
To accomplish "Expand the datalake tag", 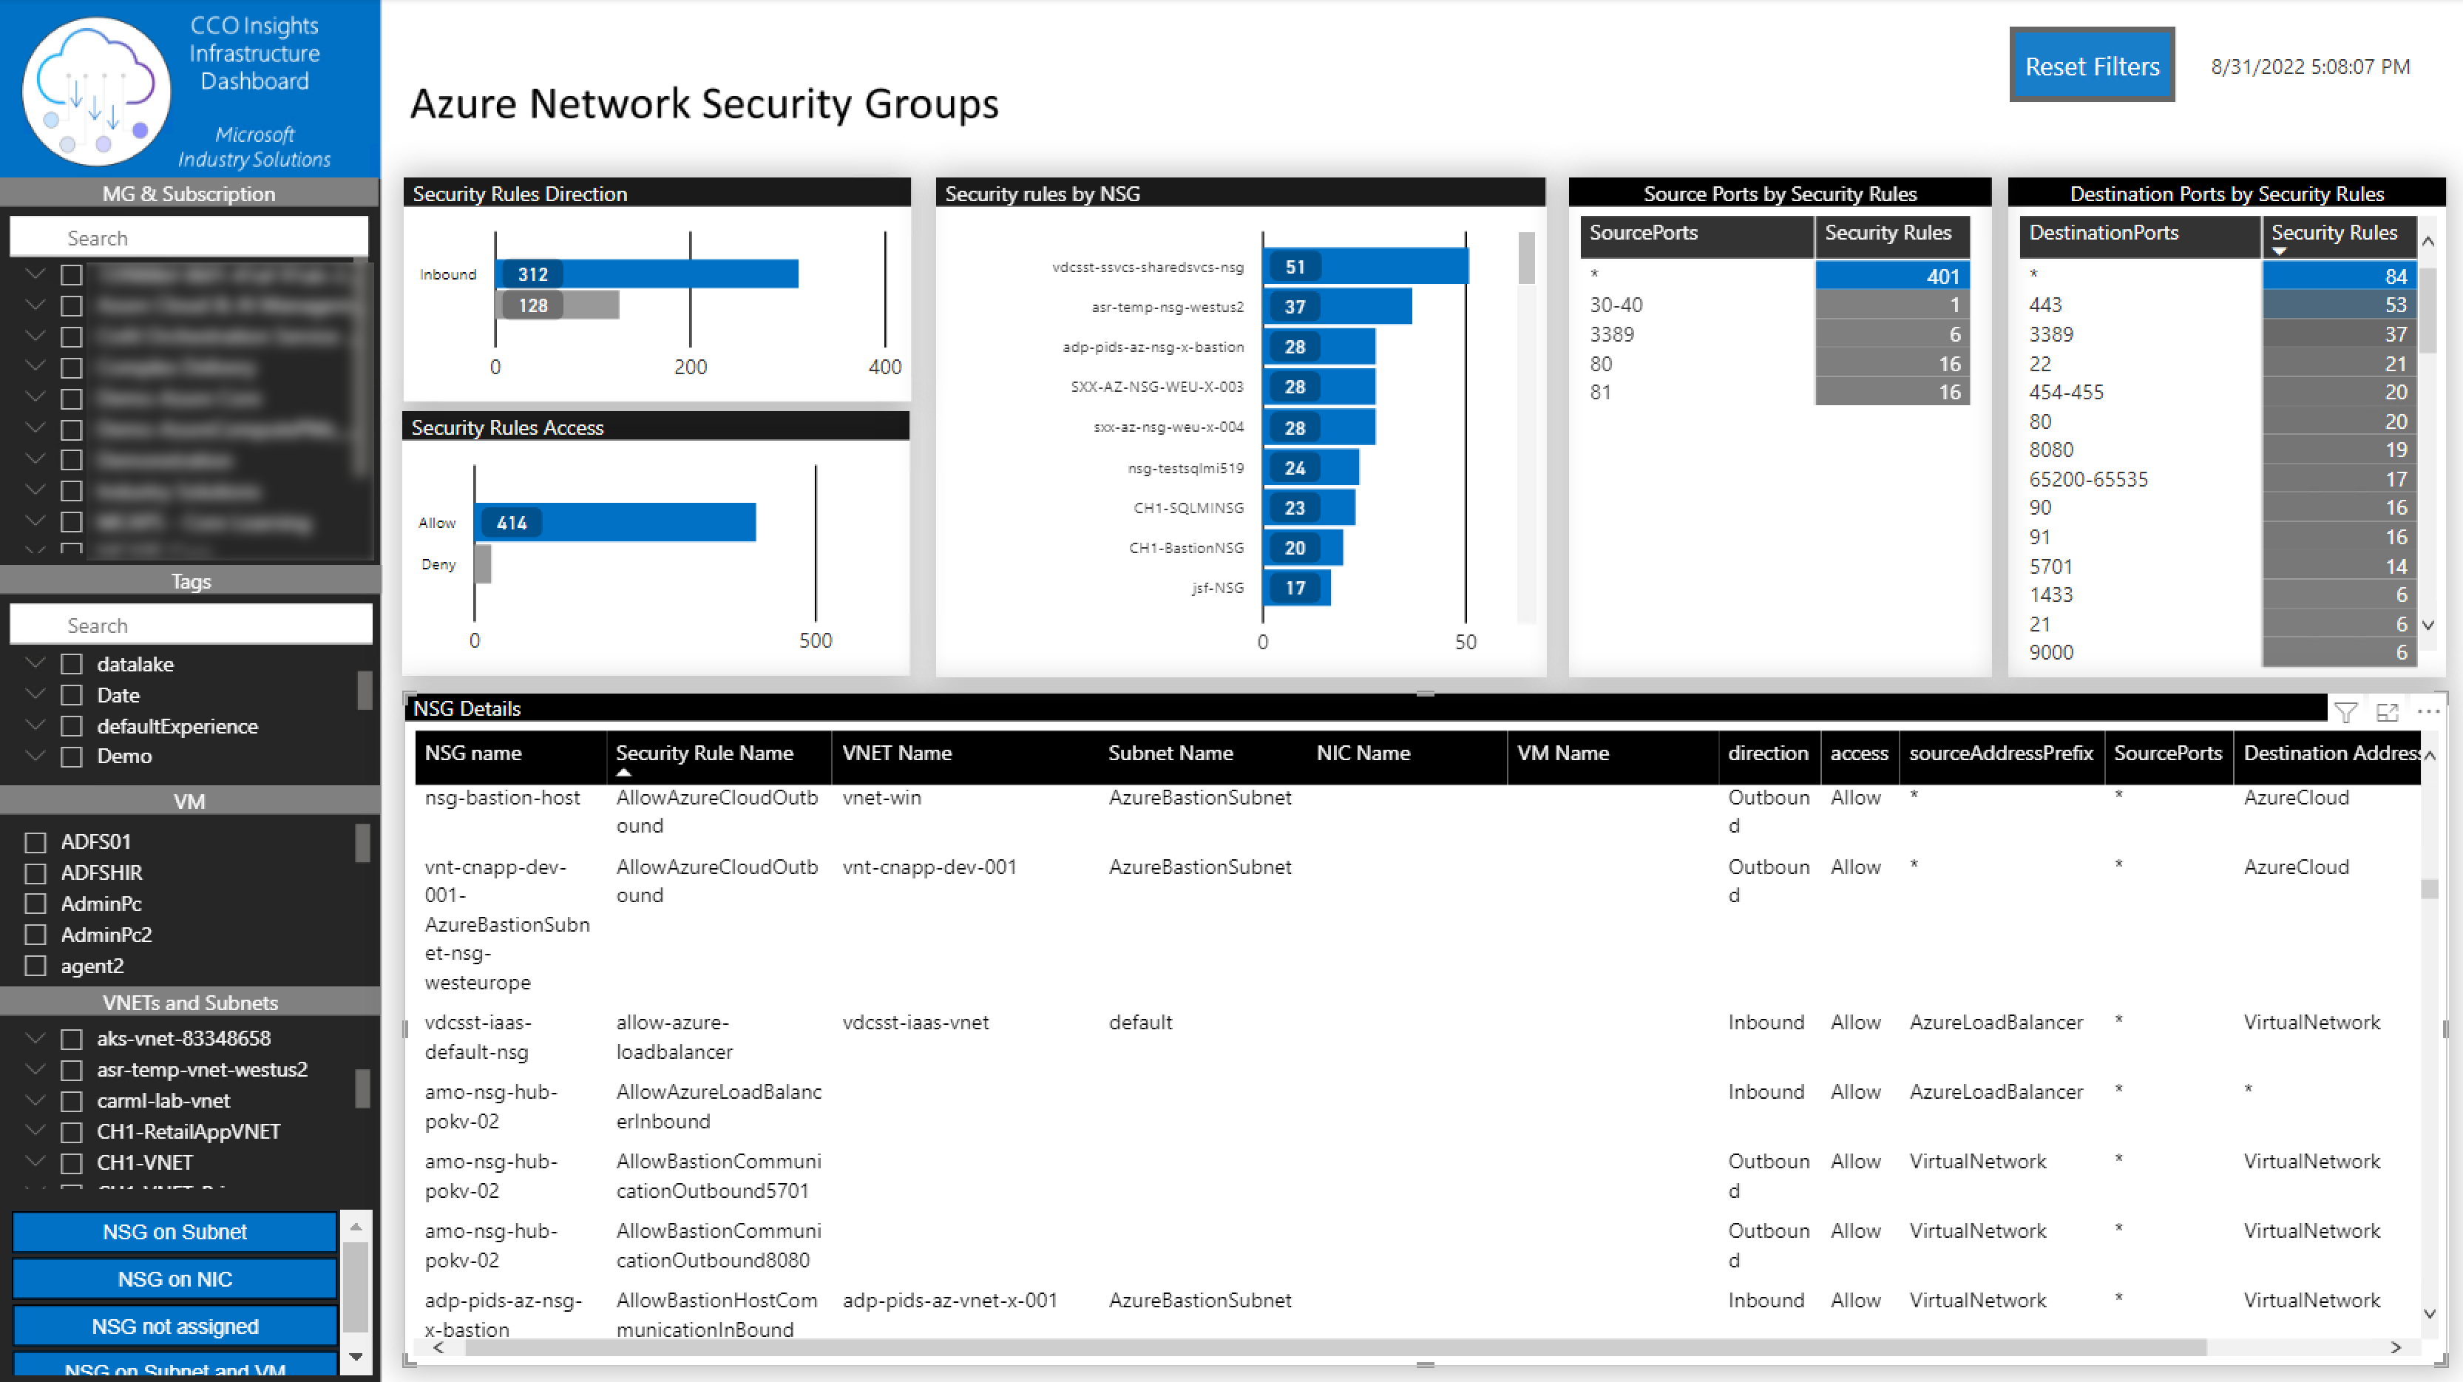I will coord(35,662).
